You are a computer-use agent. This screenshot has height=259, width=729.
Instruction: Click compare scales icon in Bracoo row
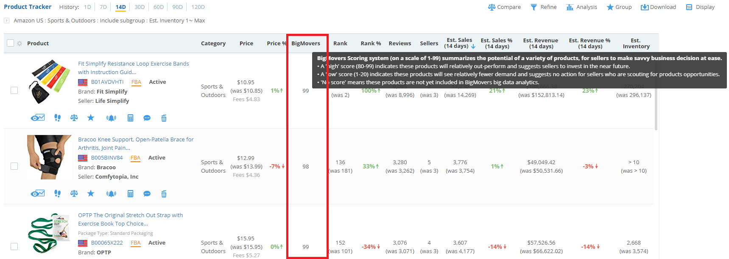(74, 193)
